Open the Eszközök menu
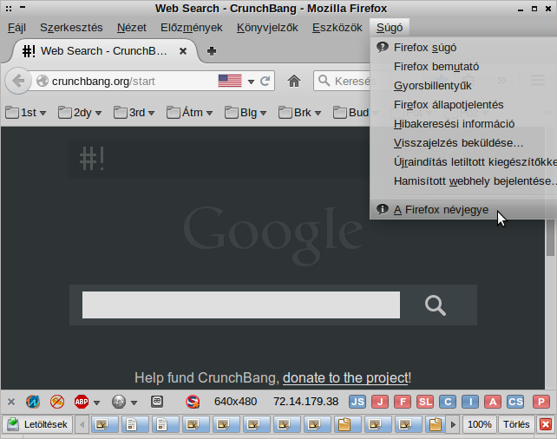Screen dimensions: 557x439 (337, 28)
